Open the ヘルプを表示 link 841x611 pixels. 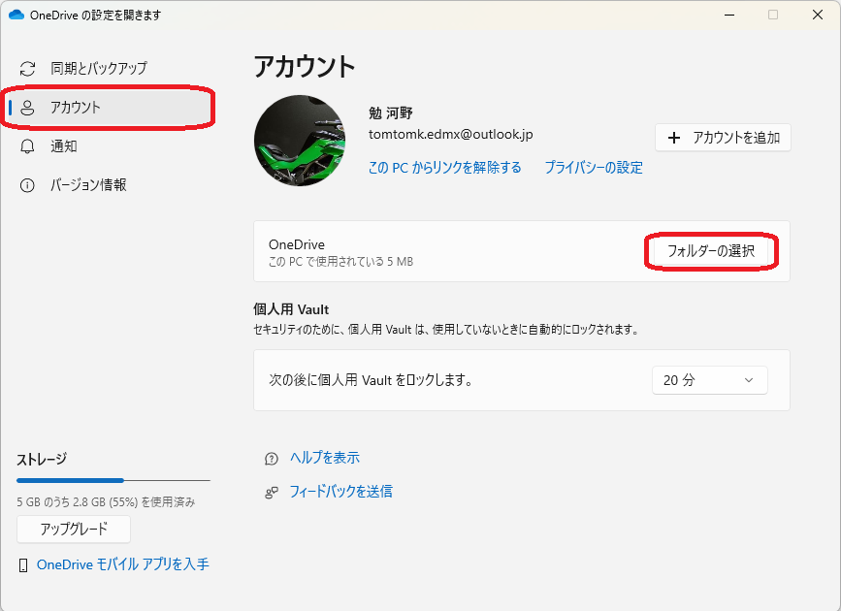click(325, 458)
